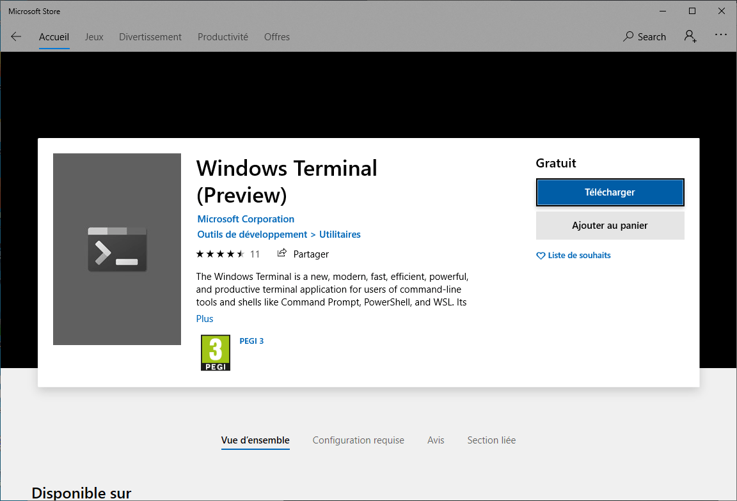Click the Partager share label

pos(311,254)
